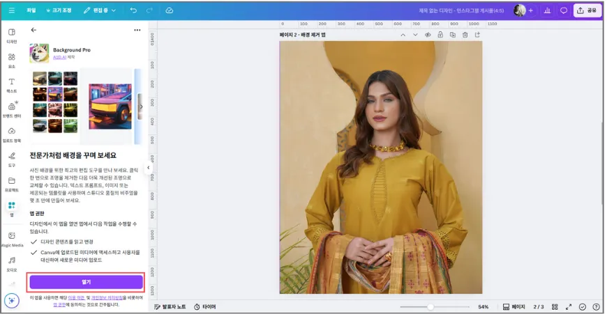Click the large neon car preview image
Screen dimensions: 607x314
(x=110, y=107)
